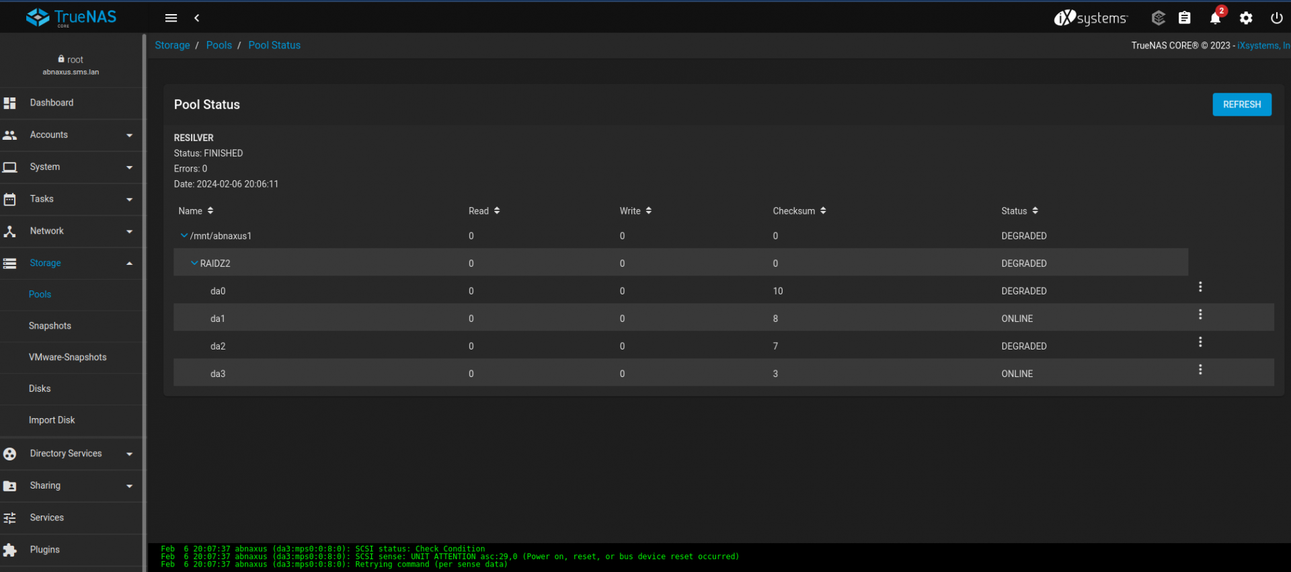Sort by Checksum column arrows
The width and height of the screenshot is (1291, 572).
pos(823,211)
